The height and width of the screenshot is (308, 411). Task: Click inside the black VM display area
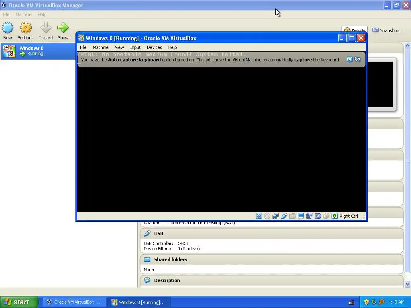click(221, 139)
